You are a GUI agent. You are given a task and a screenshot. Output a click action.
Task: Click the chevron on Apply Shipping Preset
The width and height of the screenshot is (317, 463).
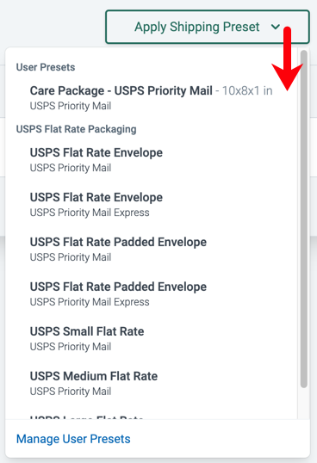[276, 27]
